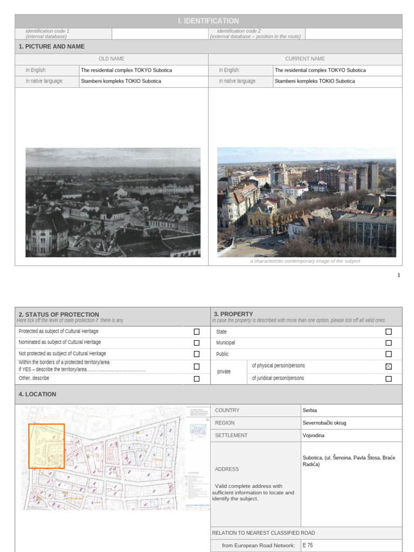Image resolution: width=414 pixels, height=552 pixels.
Task: Click the 'CURRENT NAME' column header
Action: pyautogui.click(x=305, y=59)
